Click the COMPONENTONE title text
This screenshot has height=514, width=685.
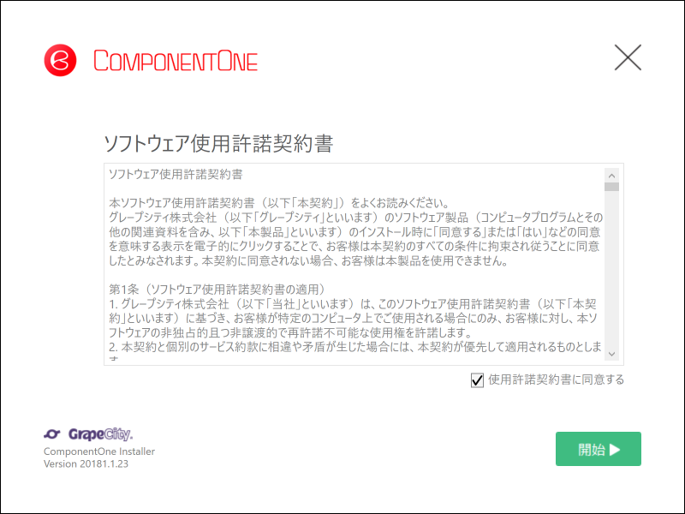point(176,60)
